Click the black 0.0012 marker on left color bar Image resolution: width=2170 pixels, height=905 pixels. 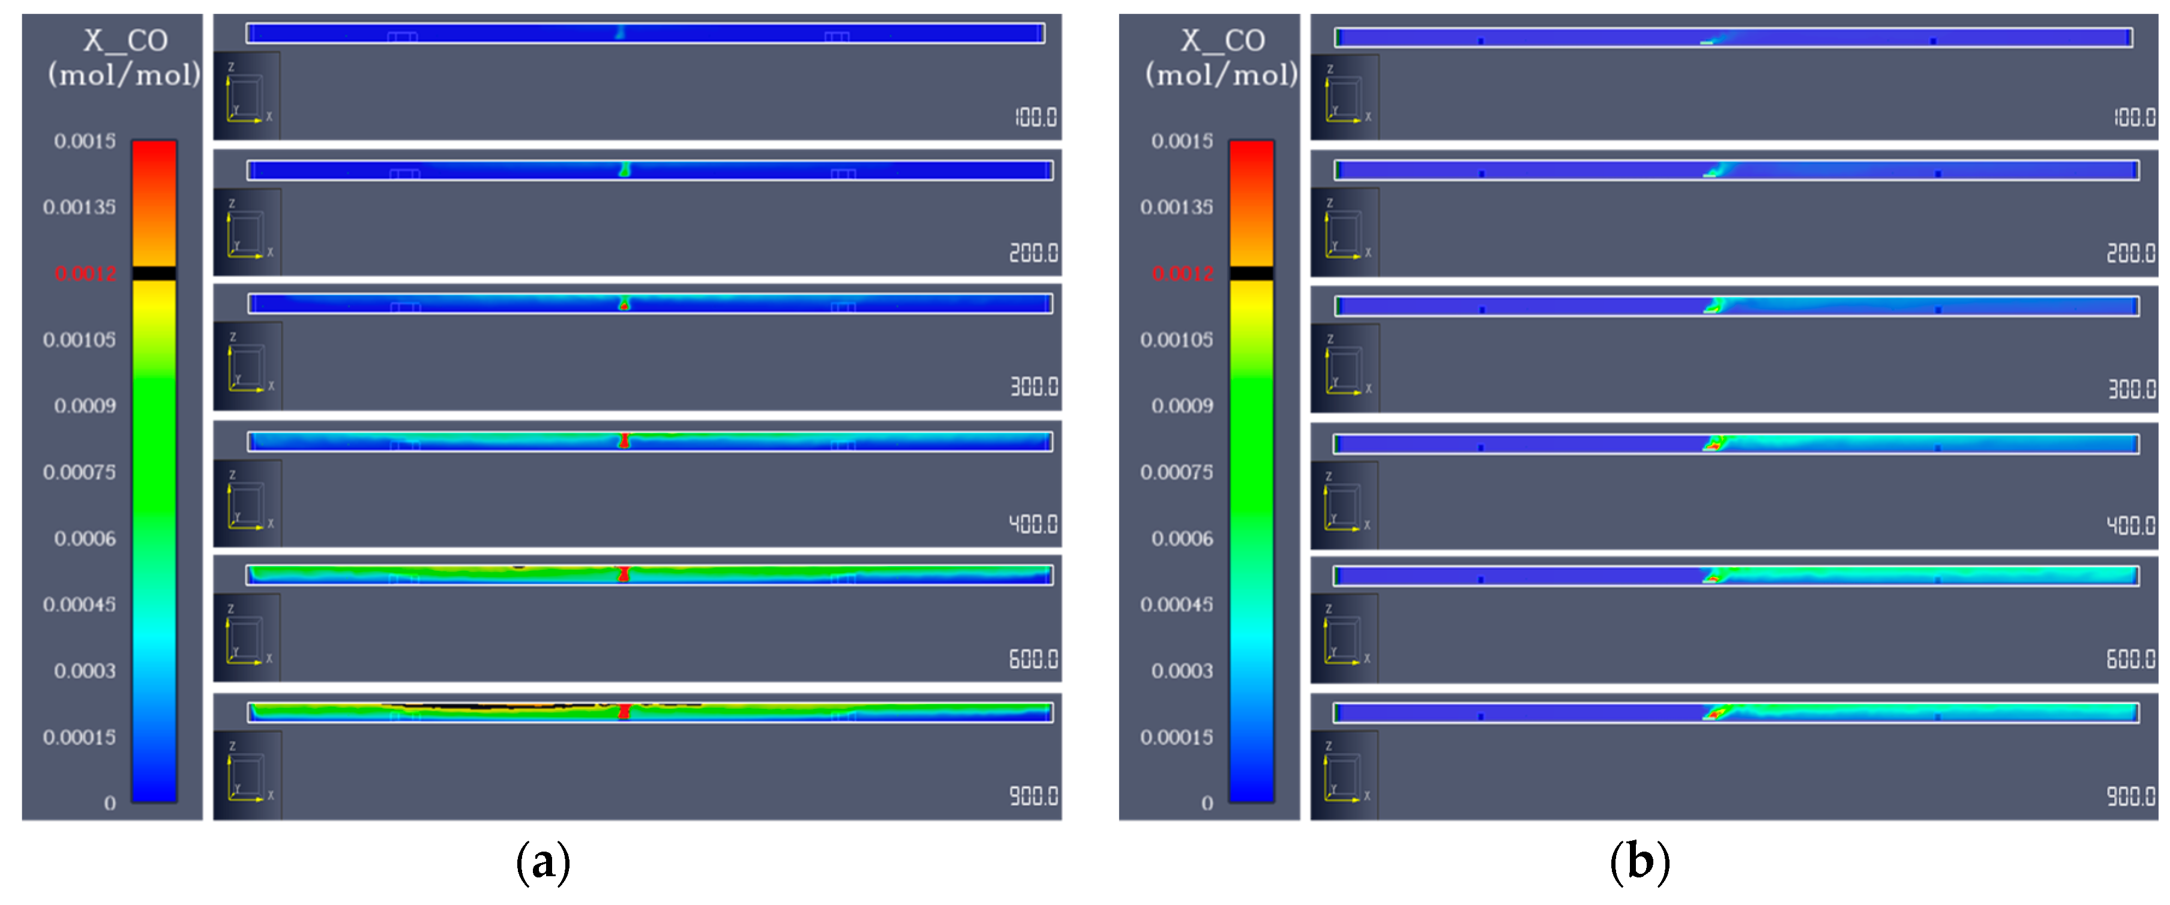(x=154, y=273)
